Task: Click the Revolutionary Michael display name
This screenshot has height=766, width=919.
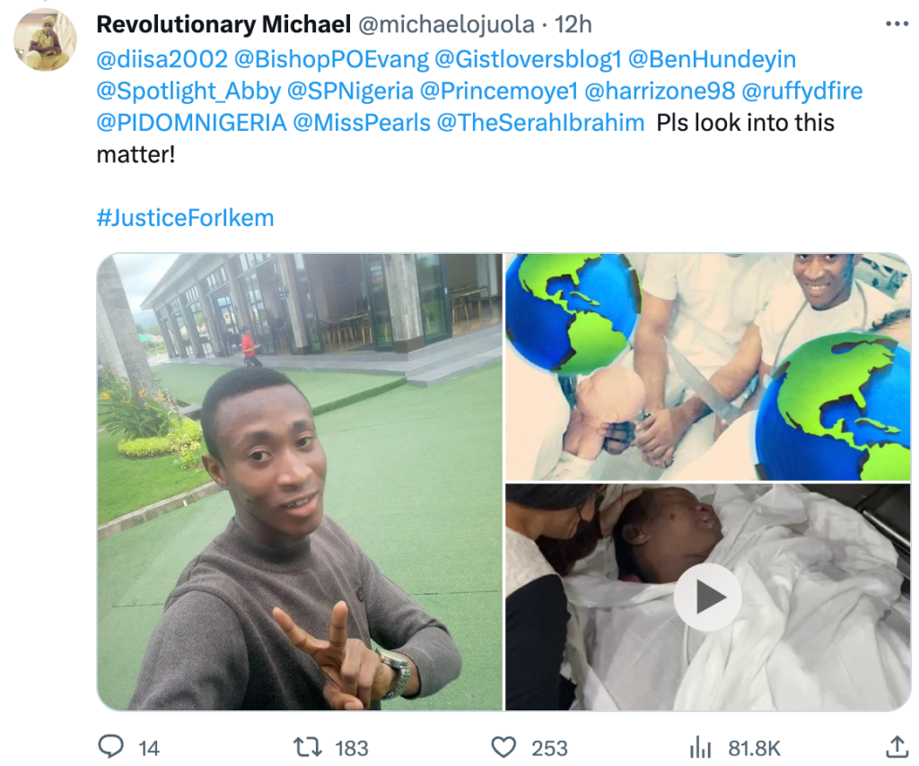Action: pyautogui.click(x=223, y=24)
